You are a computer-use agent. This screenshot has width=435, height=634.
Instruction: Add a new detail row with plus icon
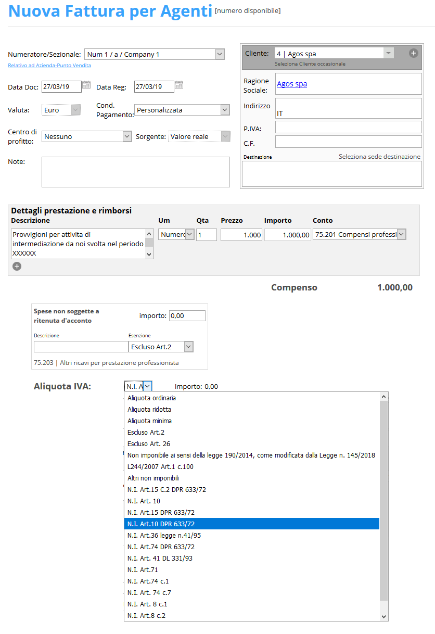point(17,266)
